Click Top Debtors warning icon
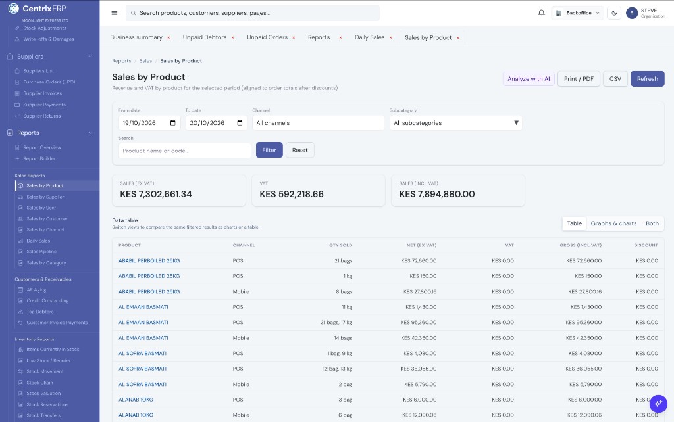The image size is (674, 422). 20,312
